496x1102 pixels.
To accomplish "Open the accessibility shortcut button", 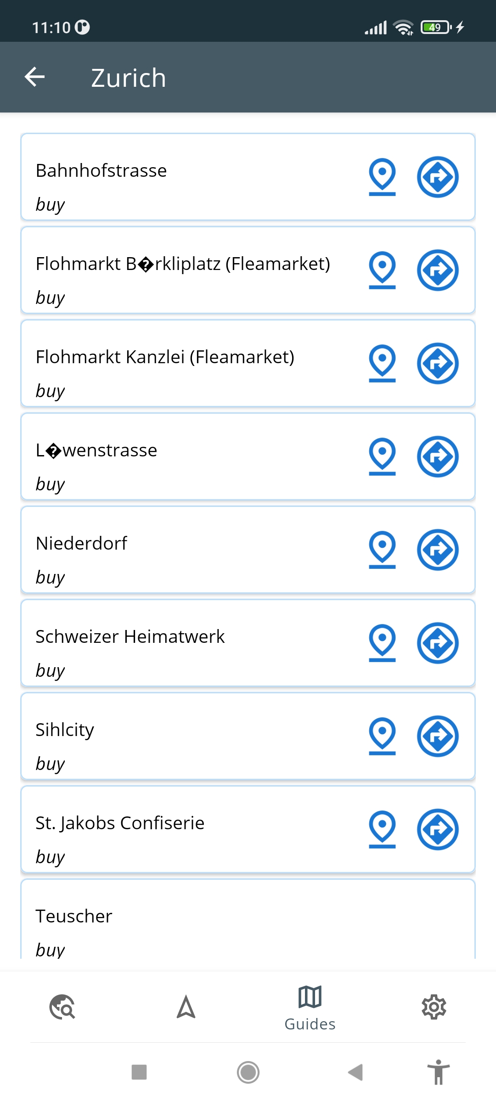I will coord(439,1072).
